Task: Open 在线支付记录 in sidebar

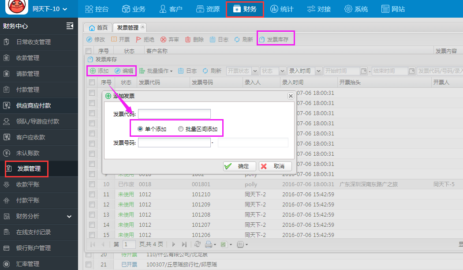Action: pyautogui.click(x=39, y=232)
